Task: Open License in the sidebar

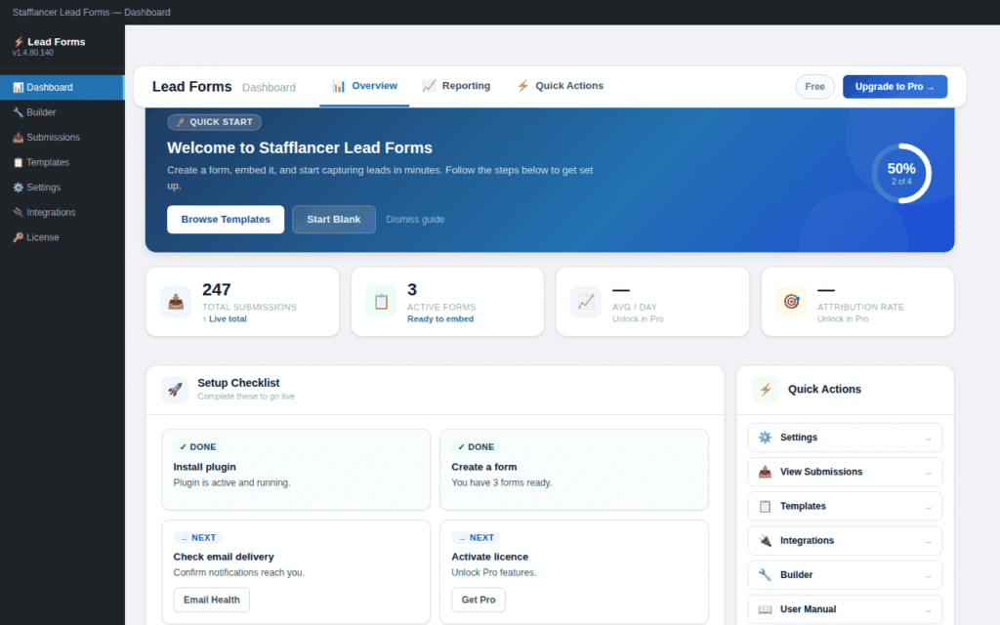Action: 62,237
